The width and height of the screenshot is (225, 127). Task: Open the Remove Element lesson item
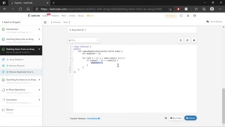[17, 66]
